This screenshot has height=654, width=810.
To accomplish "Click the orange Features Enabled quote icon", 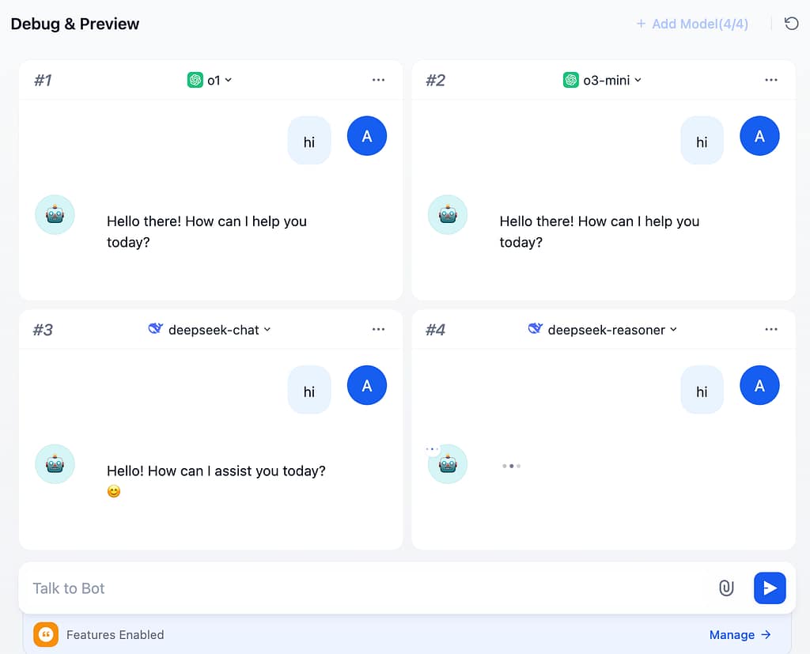I will click(46, 634).
